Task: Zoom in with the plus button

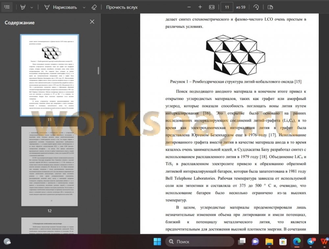Action: click(200, 7)
